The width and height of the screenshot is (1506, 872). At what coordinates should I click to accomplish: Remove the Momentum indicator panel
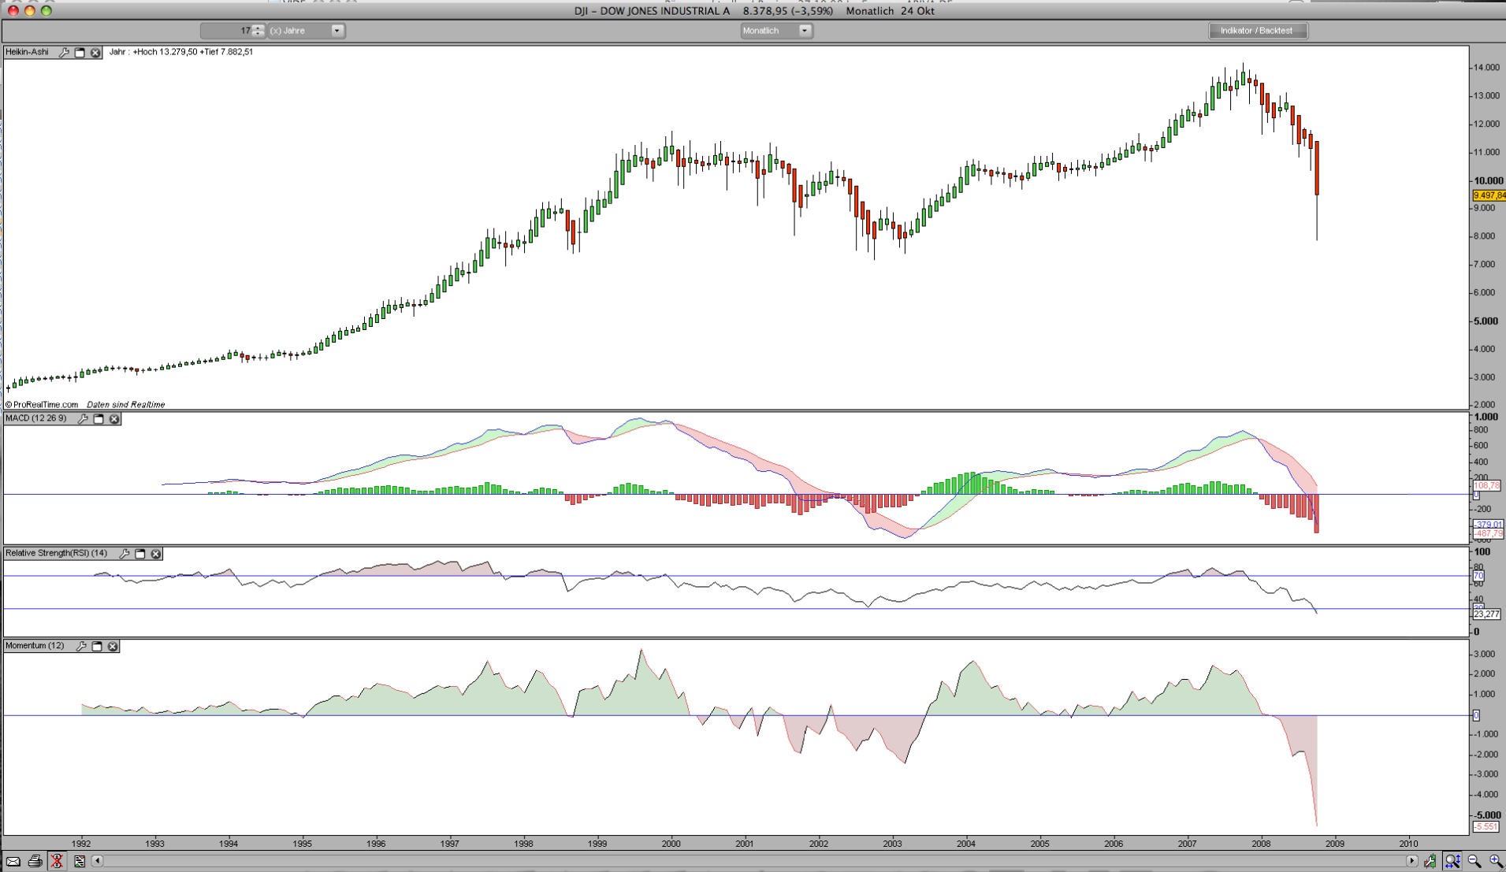tap(113, 646)
